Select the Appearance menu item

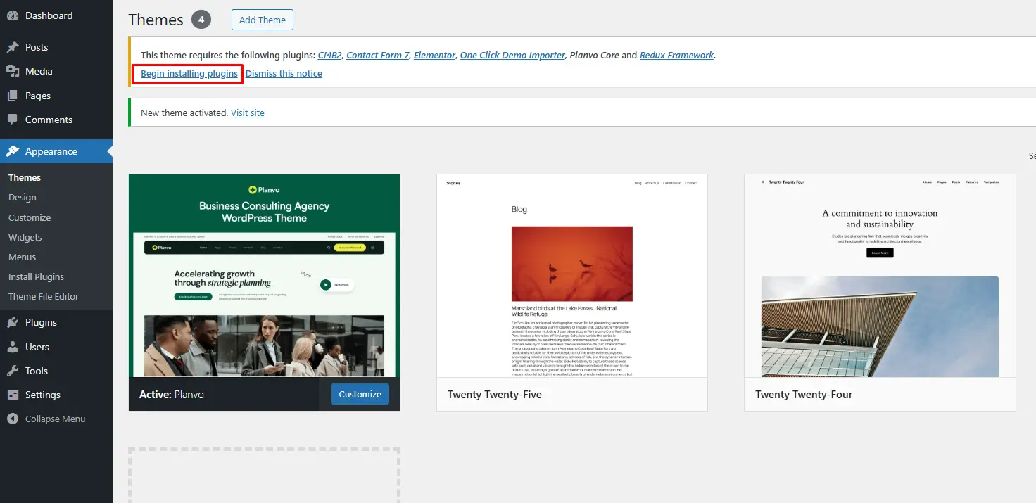click(x=56, y=151)
